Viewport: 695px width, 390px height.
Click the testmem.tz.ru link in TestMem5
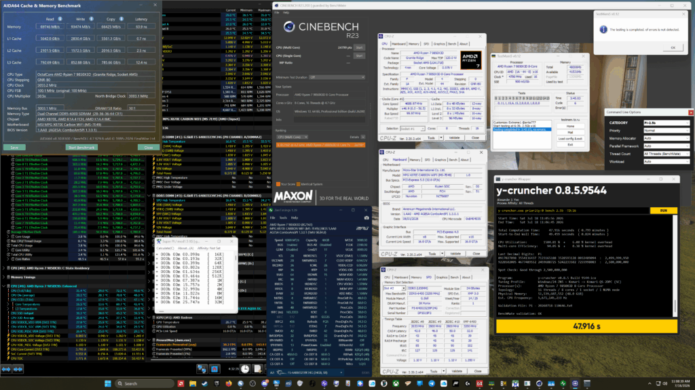(570, 119)
